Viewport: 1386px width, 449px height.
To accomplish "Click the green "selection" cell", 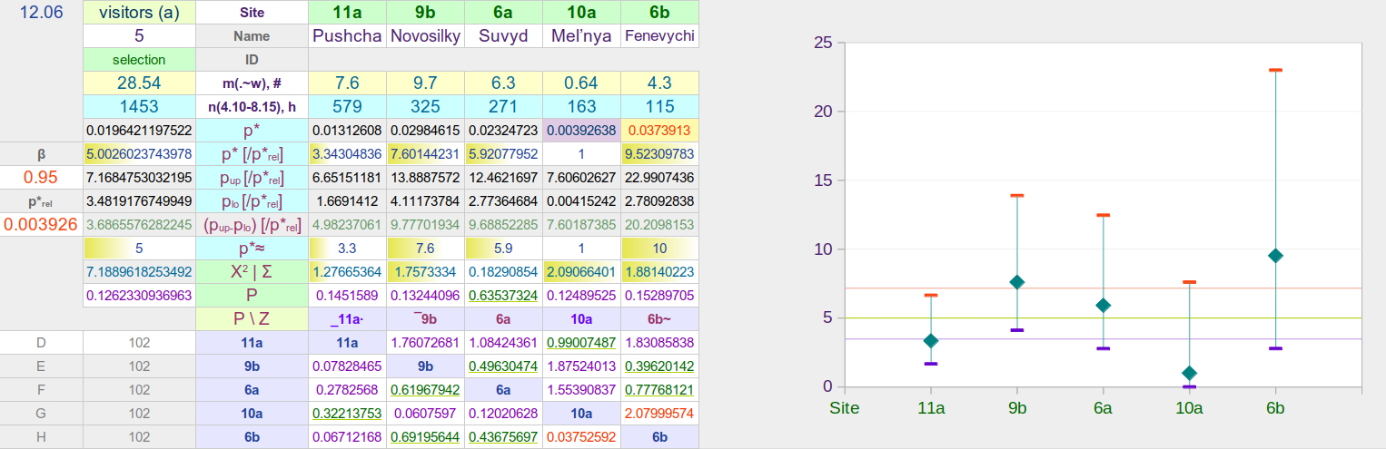I will (x=139, y=60).
